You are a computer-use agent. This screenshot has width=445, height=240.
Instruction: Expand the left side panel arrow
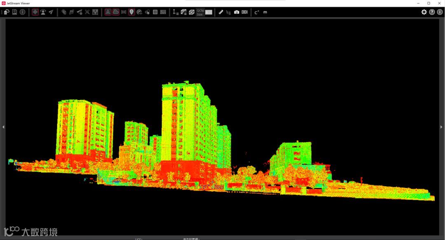coord(3,127)
